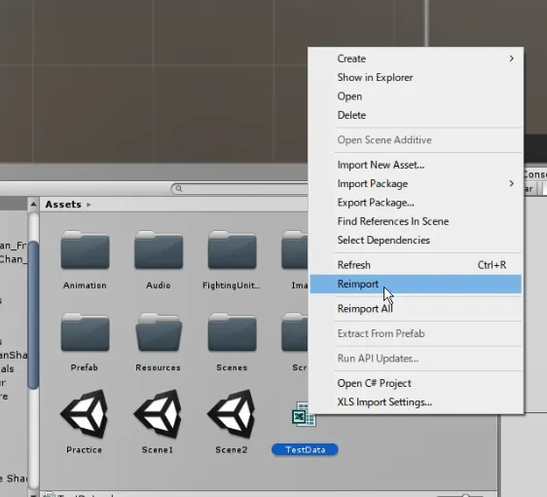Viewport: 547px width, 497px height.
Task: Select the Audio folder icon
Action: point(159,249)
